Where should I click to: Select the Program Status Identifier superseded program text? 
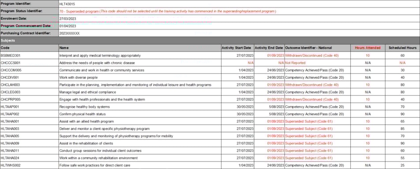pyautogui.click(x=168, y=11)
